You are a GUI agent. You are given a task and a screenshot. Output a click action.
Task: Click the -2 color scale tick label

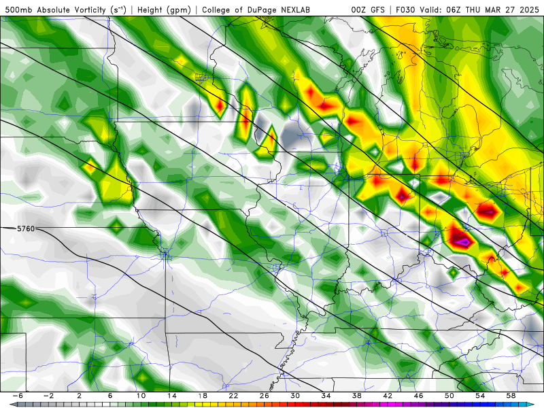(x=48, y=396)
